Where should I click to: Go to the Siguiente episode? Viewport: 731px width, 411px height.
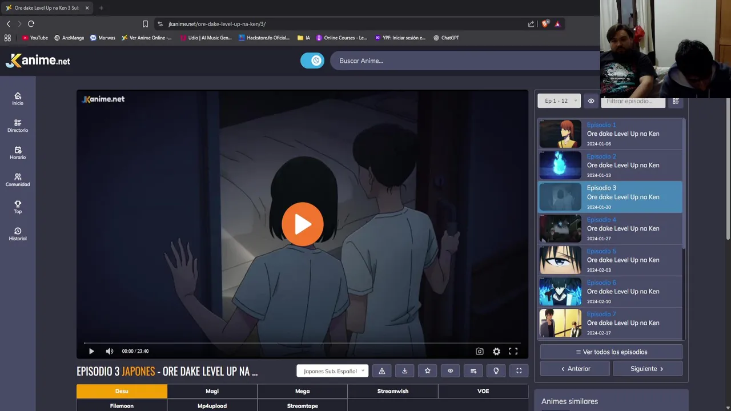648,369
